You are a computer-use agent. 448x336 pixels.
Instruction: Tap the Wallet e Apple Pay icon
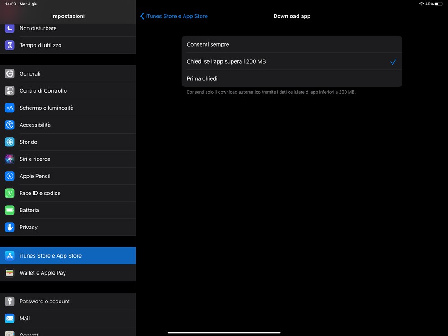[x=10, y=273]
